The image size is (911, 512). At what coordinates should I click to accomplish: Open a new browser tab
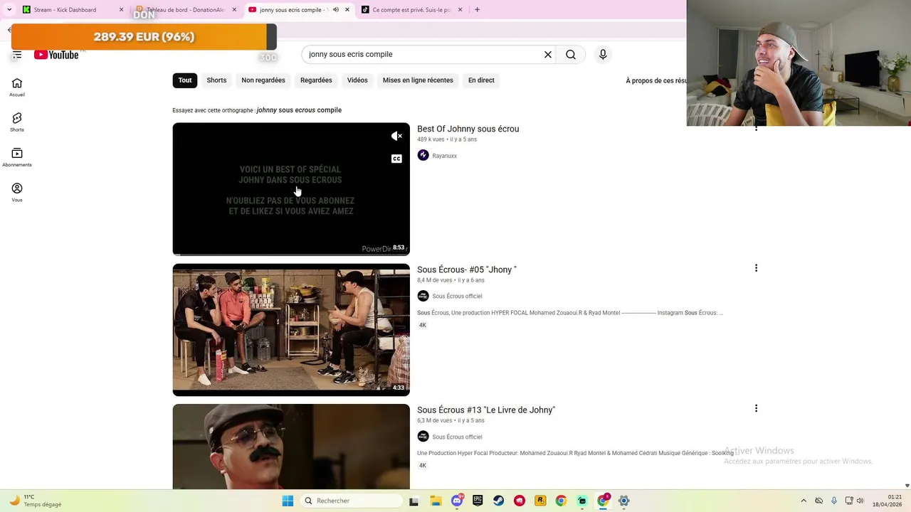click(x=477, y=10)
